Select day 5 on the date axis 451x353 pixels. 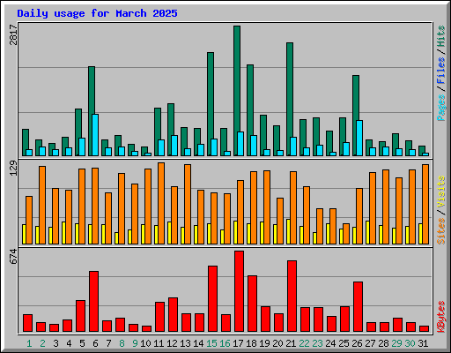pos(82,343)
